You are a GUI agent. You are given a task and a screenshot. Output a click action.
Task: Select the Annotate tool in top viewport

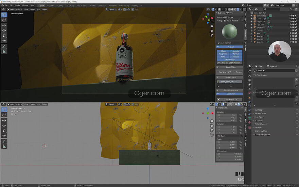[4, 46]
